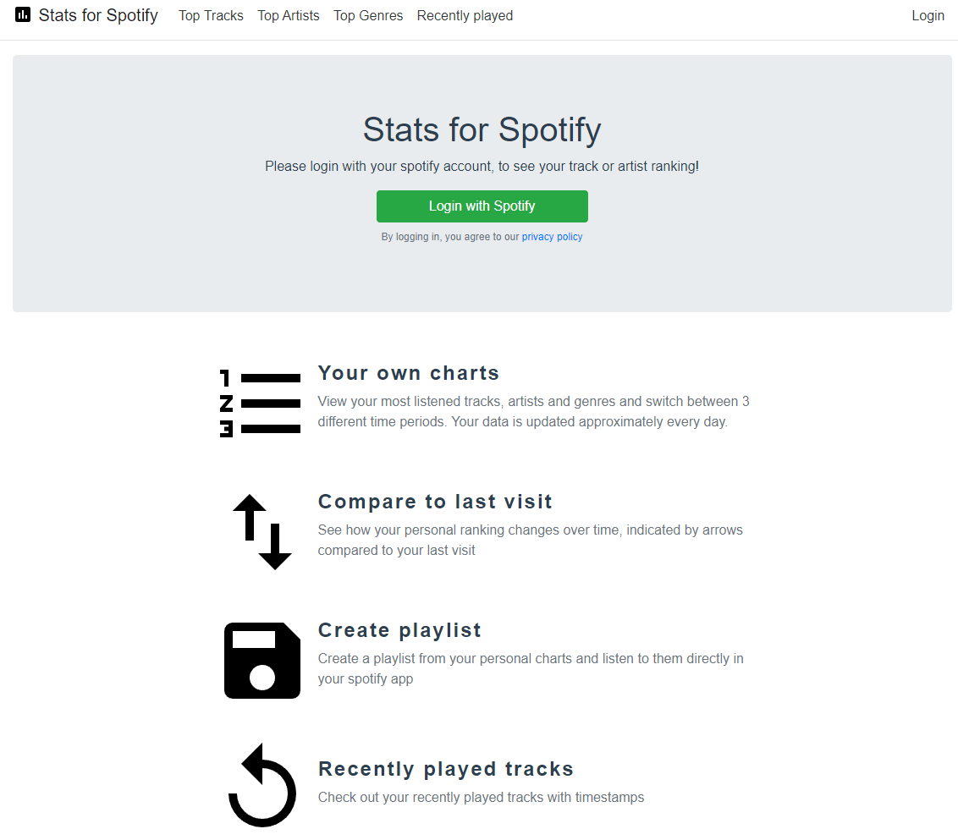Click the large Stats for Spotify hero title
The width and height of the screenshot is (958, 840).
pyautogui.click(x=481, y=129)
